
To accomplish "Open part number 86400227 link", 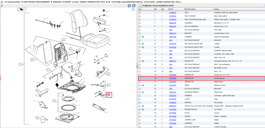I will (x=173, y=106).
